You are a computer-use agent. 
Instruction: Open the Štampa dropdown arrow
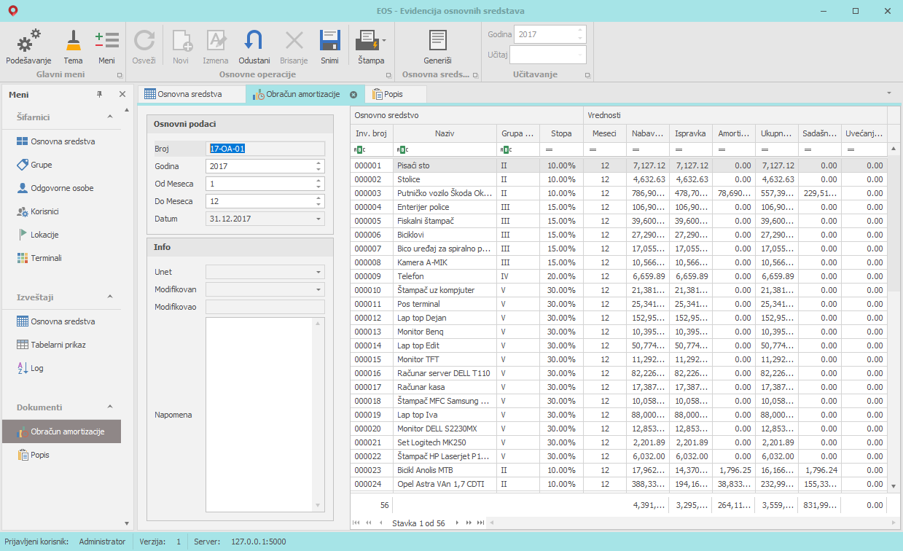[384, 41]
